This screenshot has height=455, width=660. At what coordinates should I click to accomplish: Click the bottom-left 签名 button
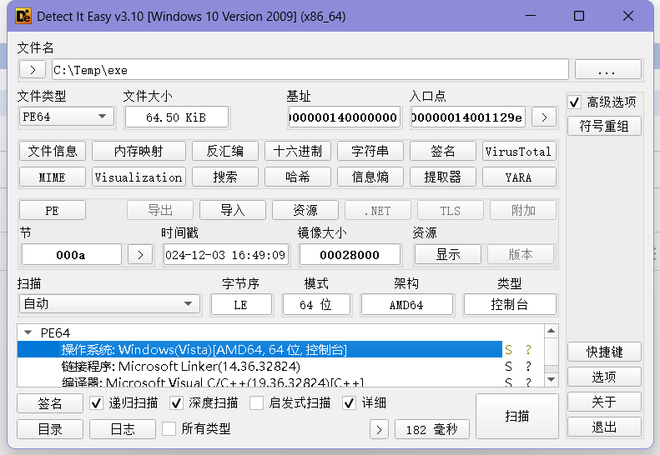(50, 403)
